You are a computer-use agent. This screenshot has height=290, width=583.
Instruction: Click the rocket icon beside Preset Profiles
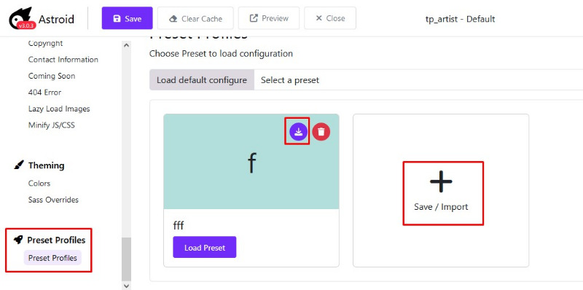[x=18, y=240]
